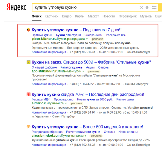Open the Скидка -50% sitelink

tap(93, 35)
